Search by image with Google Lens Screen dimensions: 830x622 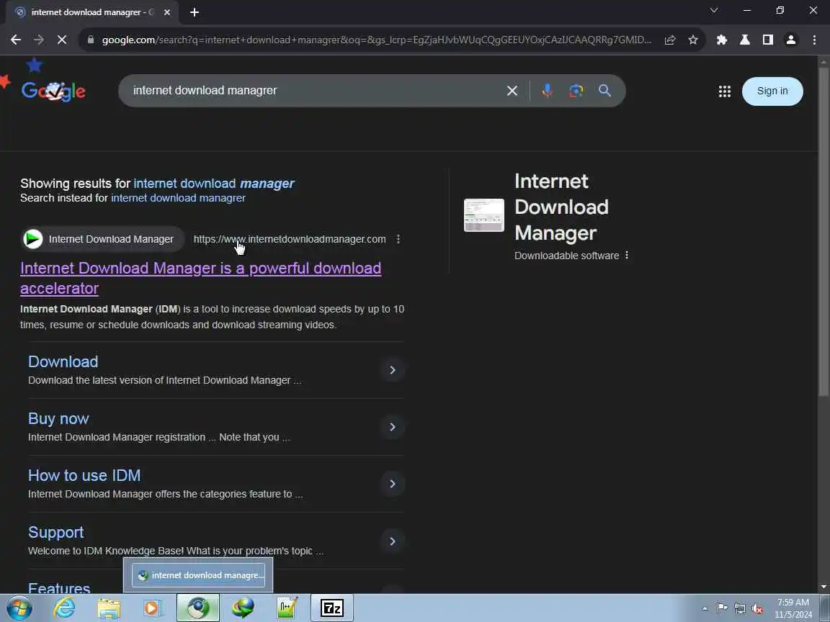[576, 91]
